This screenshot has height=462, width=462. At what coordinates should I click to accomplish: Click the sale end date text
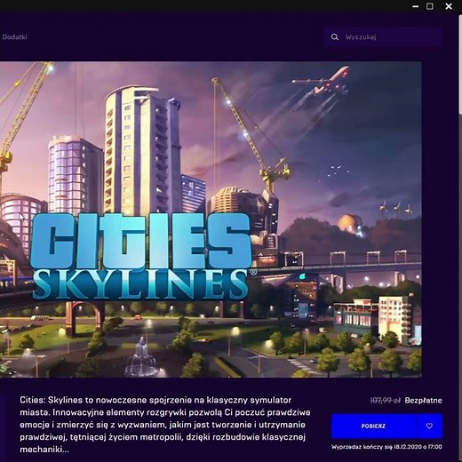pos(386,447)
